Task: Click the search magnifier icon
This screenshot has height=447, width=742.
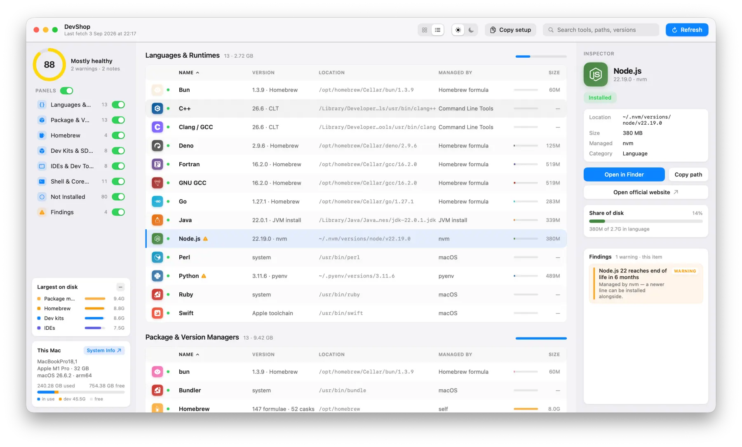Action: (x=551, y=30)
